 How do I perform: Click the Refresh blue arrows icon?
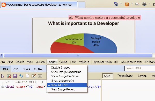click(x=21, y=76)
